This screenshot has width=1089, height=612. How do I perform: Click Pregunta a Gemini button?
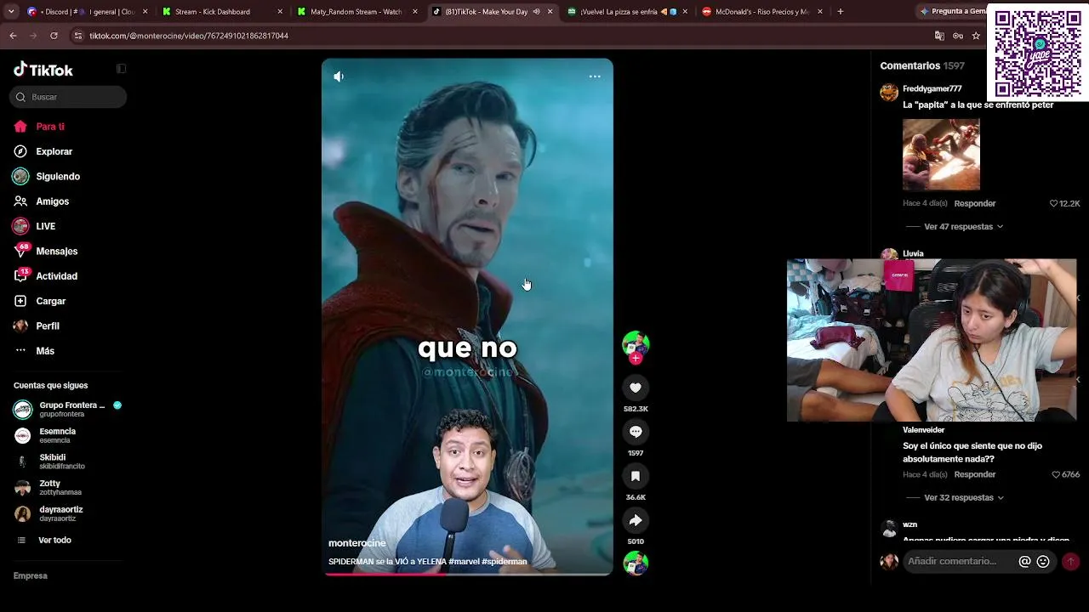pyautogui.click(x=951, y=12)
